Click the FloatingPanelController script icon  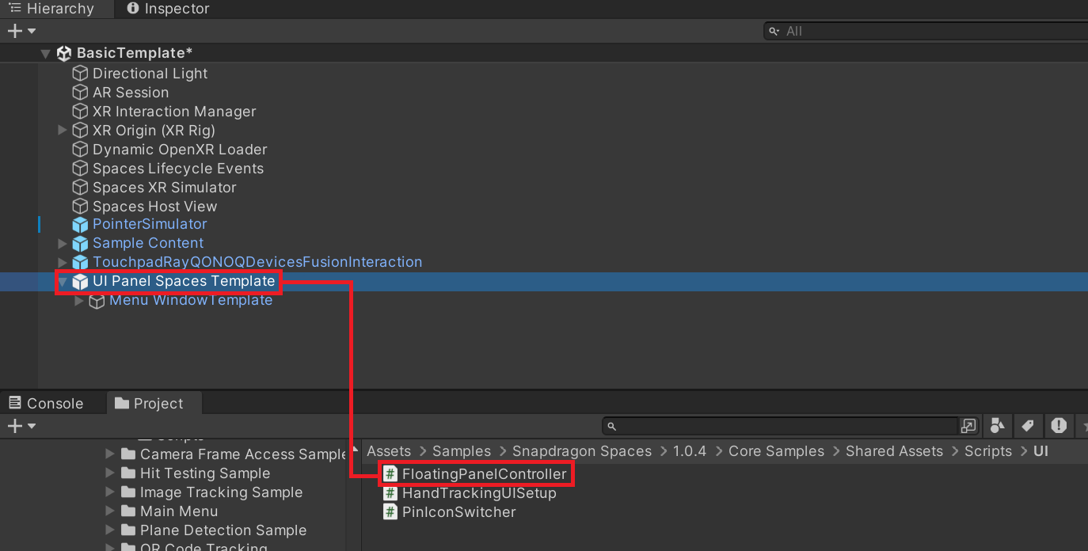tap(390, 474)
